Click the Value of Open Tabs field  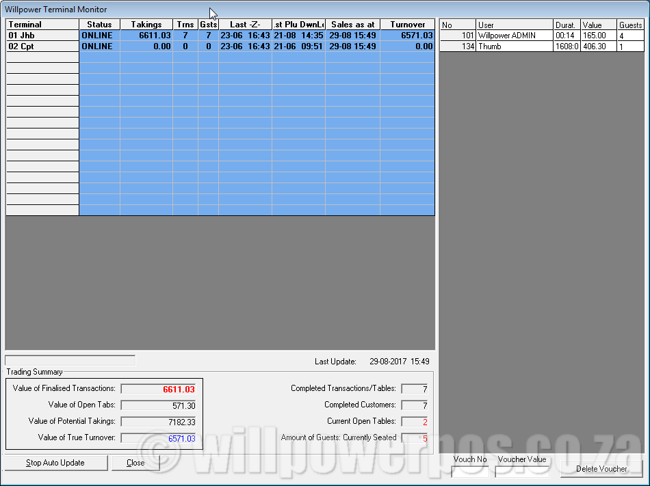pyautogui.click(x=159, y=405)
